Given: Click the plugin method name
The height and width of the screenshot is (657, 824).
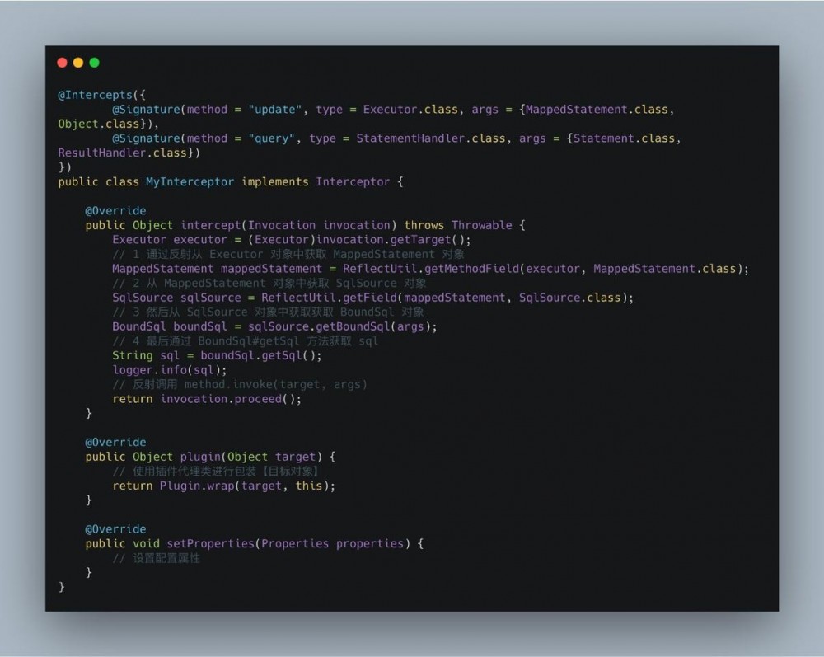Looking at the screenshot, I should coord(200,457).
